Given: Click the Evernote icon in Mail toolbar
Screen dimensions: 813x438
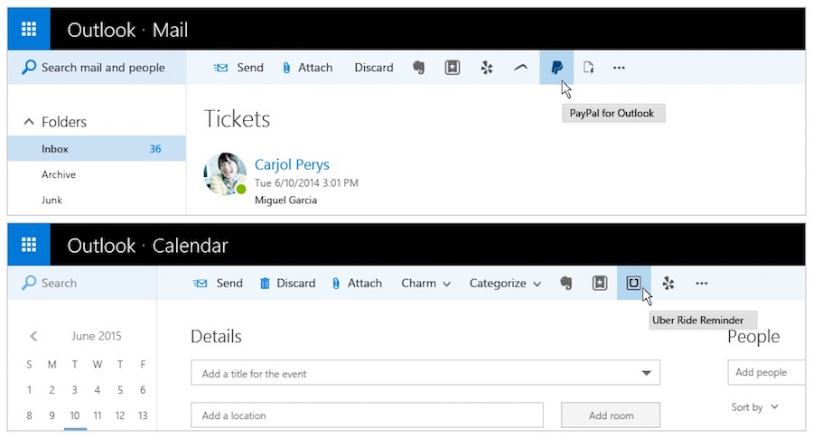Looking at the screenshot, I should 418,68.
